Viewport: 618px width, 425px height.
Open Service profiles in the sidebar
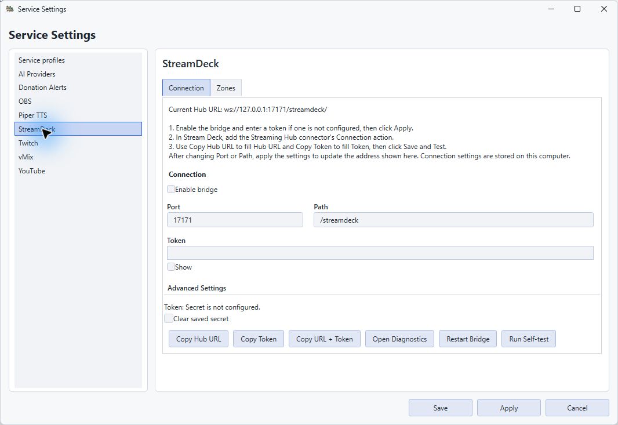[x=78, y=60]
